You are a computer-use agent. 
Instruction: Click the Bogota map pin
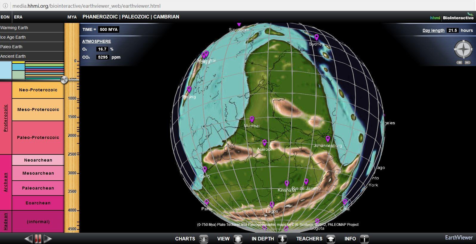[317, 222]
